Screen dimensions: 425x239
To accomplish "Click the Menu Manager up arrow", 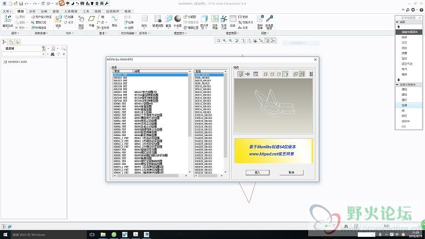I will click(x=398, y=27).
